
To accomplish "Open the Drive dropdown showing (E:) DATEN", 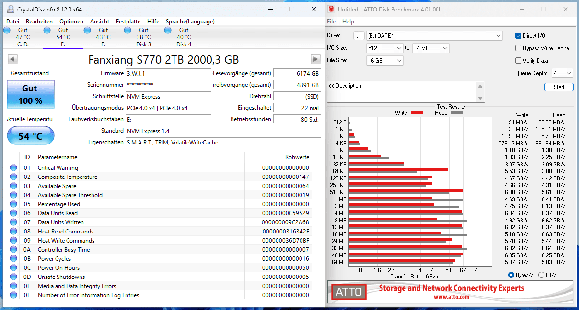I will click(434, 35).
